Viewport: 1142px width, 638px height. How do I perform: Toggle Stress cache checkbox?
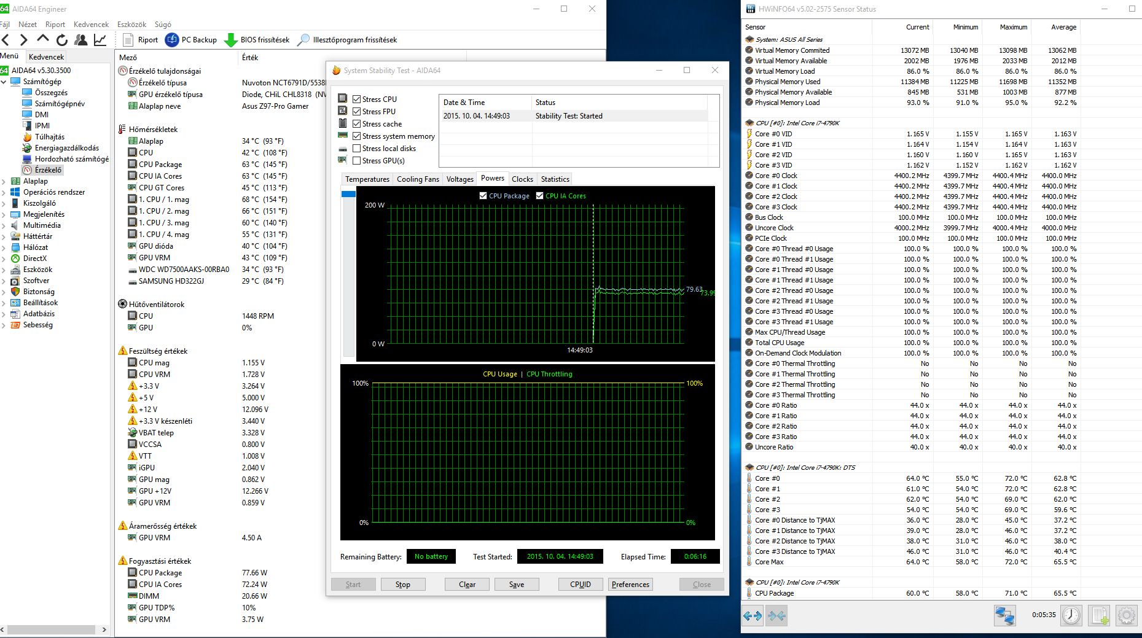[x=356, y=123]
